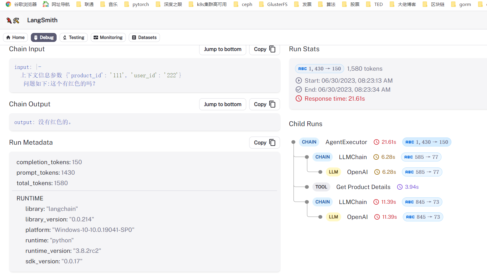The width and height of the screenshot is (487, 278).
Task: Toggle the LLM badge on the first OpenAI run
Action: (333, 172)
